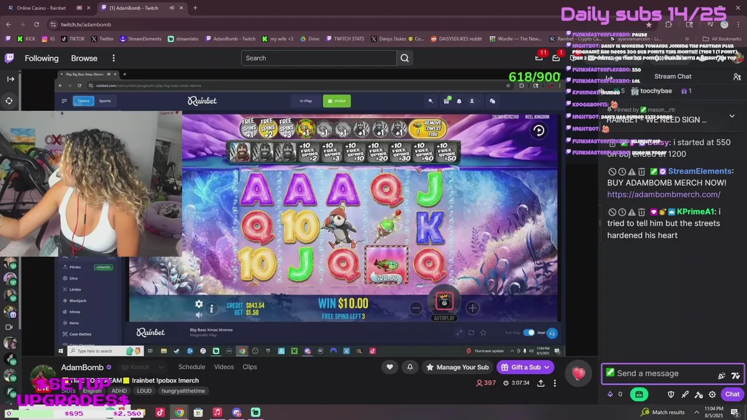The width and height of the screenshot is (747, 420).
Task: Click the Twitch search magnifier button
Action: tap(404, 58)
